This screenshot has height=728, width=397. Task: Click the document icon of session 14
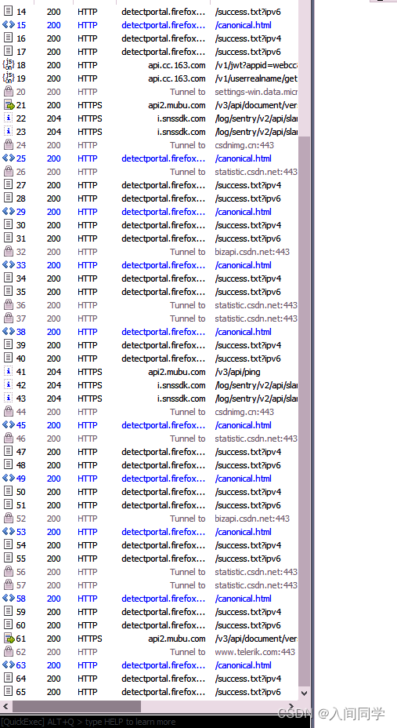pyautogui.click(x=8, y=11)
